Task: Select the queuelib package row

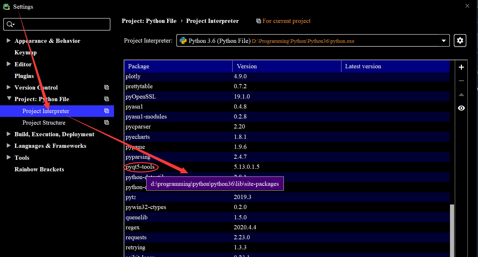Action: (x=287, y=217)
